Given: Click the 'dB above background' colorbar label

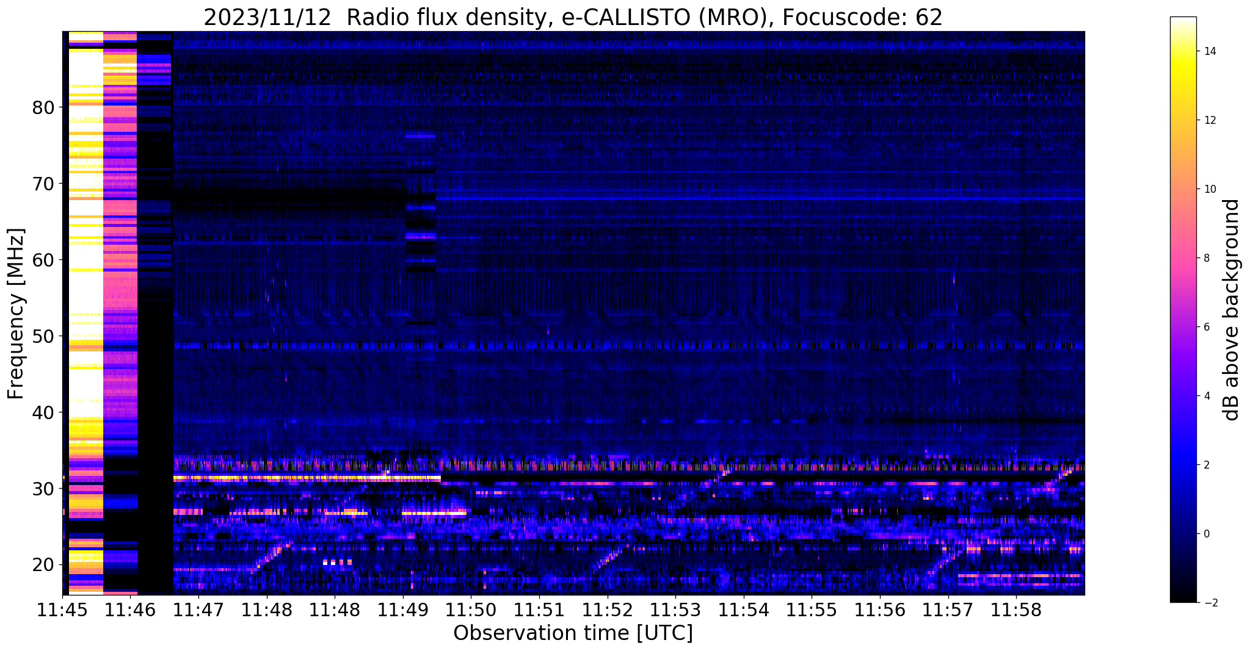Looking at the screenshot, I should pyautogui.click(x=1232, y=309).
